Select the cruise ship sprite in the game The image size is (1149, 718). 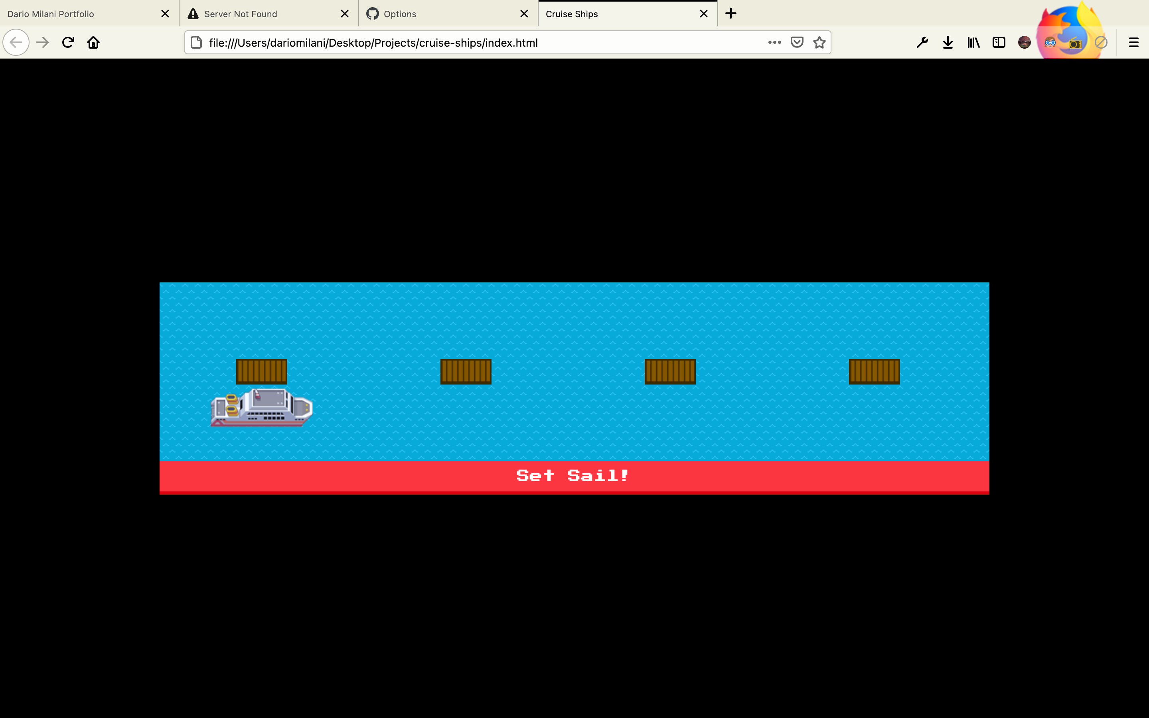(x=262, y=406)
